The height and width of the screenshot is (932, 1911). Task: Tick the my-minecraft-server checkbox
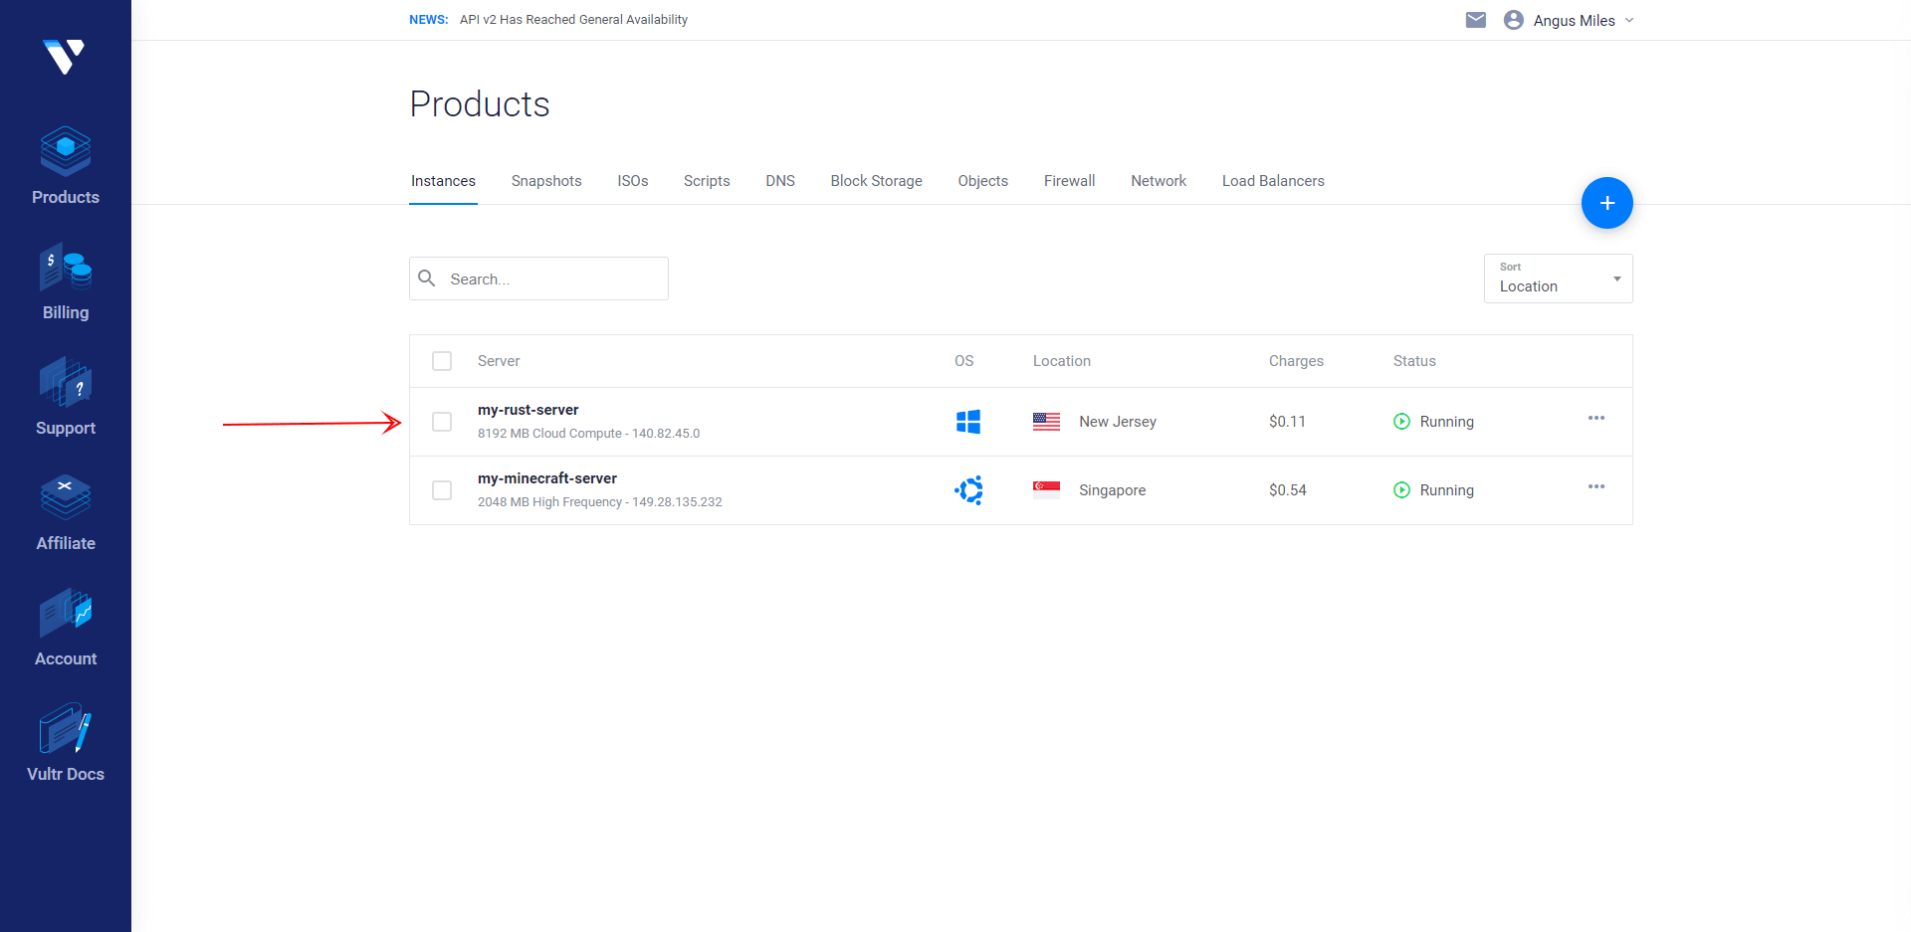(x=442, y=490)
